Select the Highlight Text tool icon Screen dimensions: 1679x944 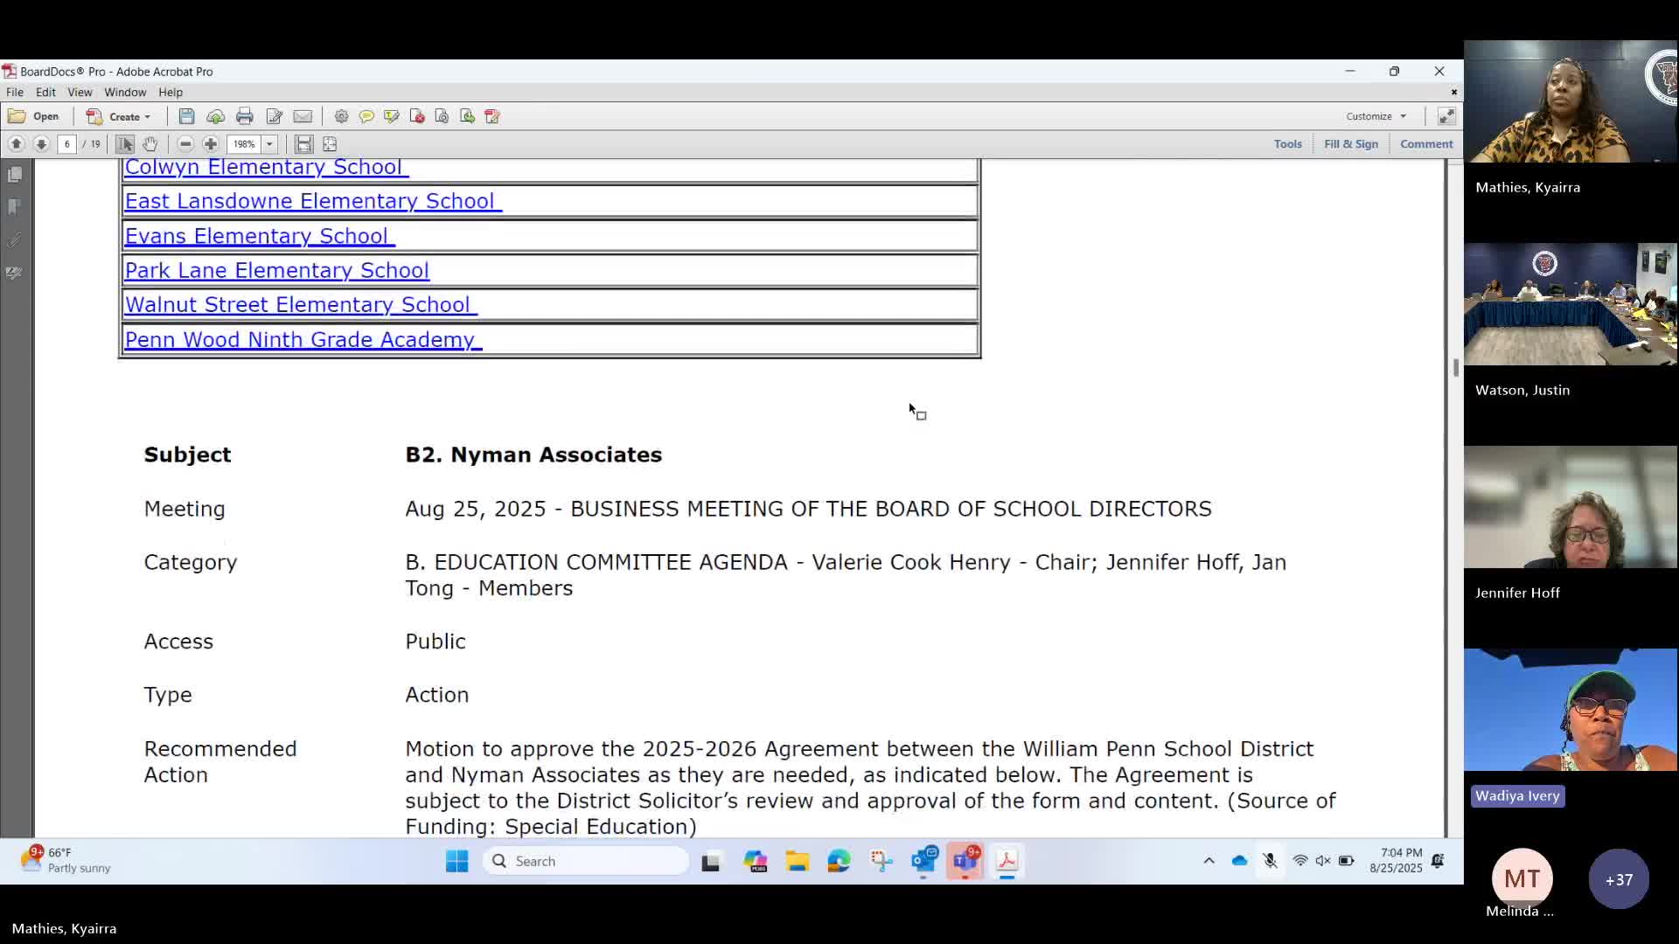(x=391, y=116)
